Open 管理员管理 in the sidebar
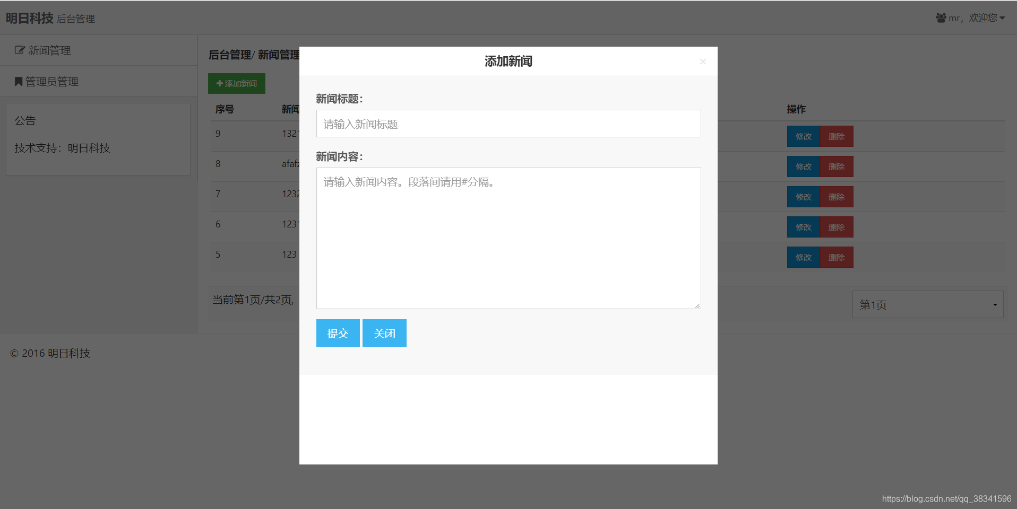Image resolution: width=1017 pixels, height=509 pixels. point(99,81)
